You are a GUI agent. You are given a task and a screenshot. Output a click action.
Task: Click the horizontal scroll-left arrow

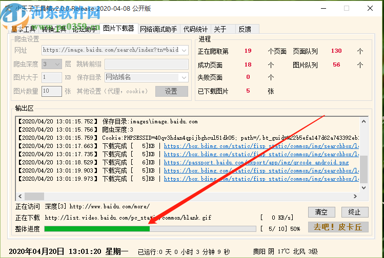coord(20,196)
